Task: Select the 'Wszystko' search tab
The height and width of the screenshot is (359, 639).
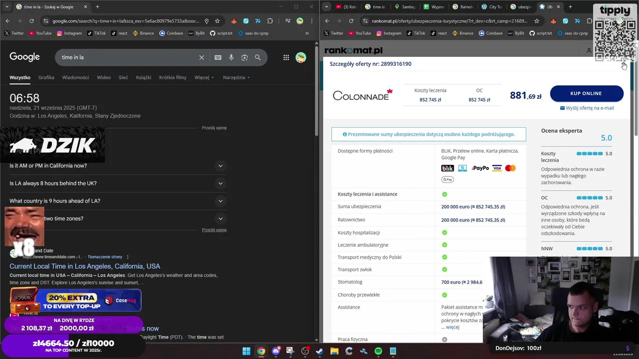Action: pos(20,77)
